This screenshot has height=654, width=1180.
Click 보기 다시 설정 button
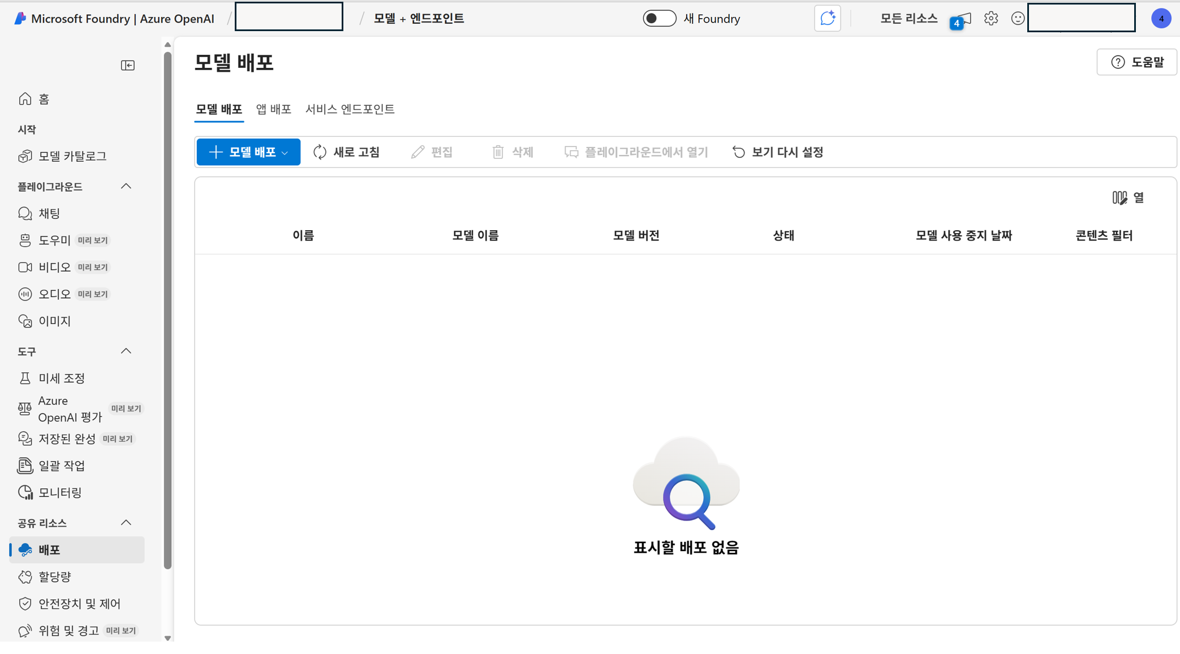(x=778, y=152)
